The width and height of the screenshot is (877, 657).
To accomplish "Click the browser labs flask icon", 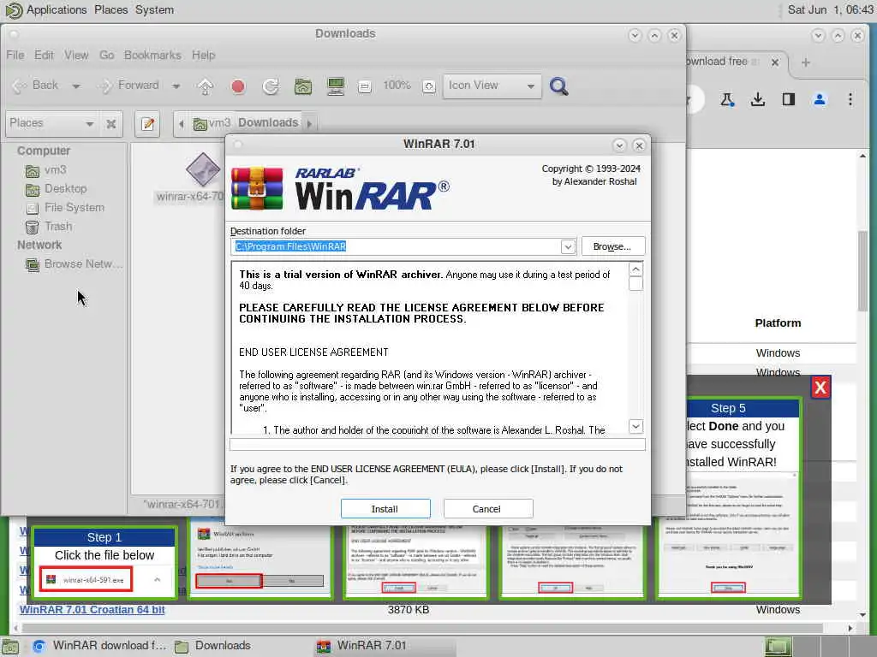I will (727, 100).
